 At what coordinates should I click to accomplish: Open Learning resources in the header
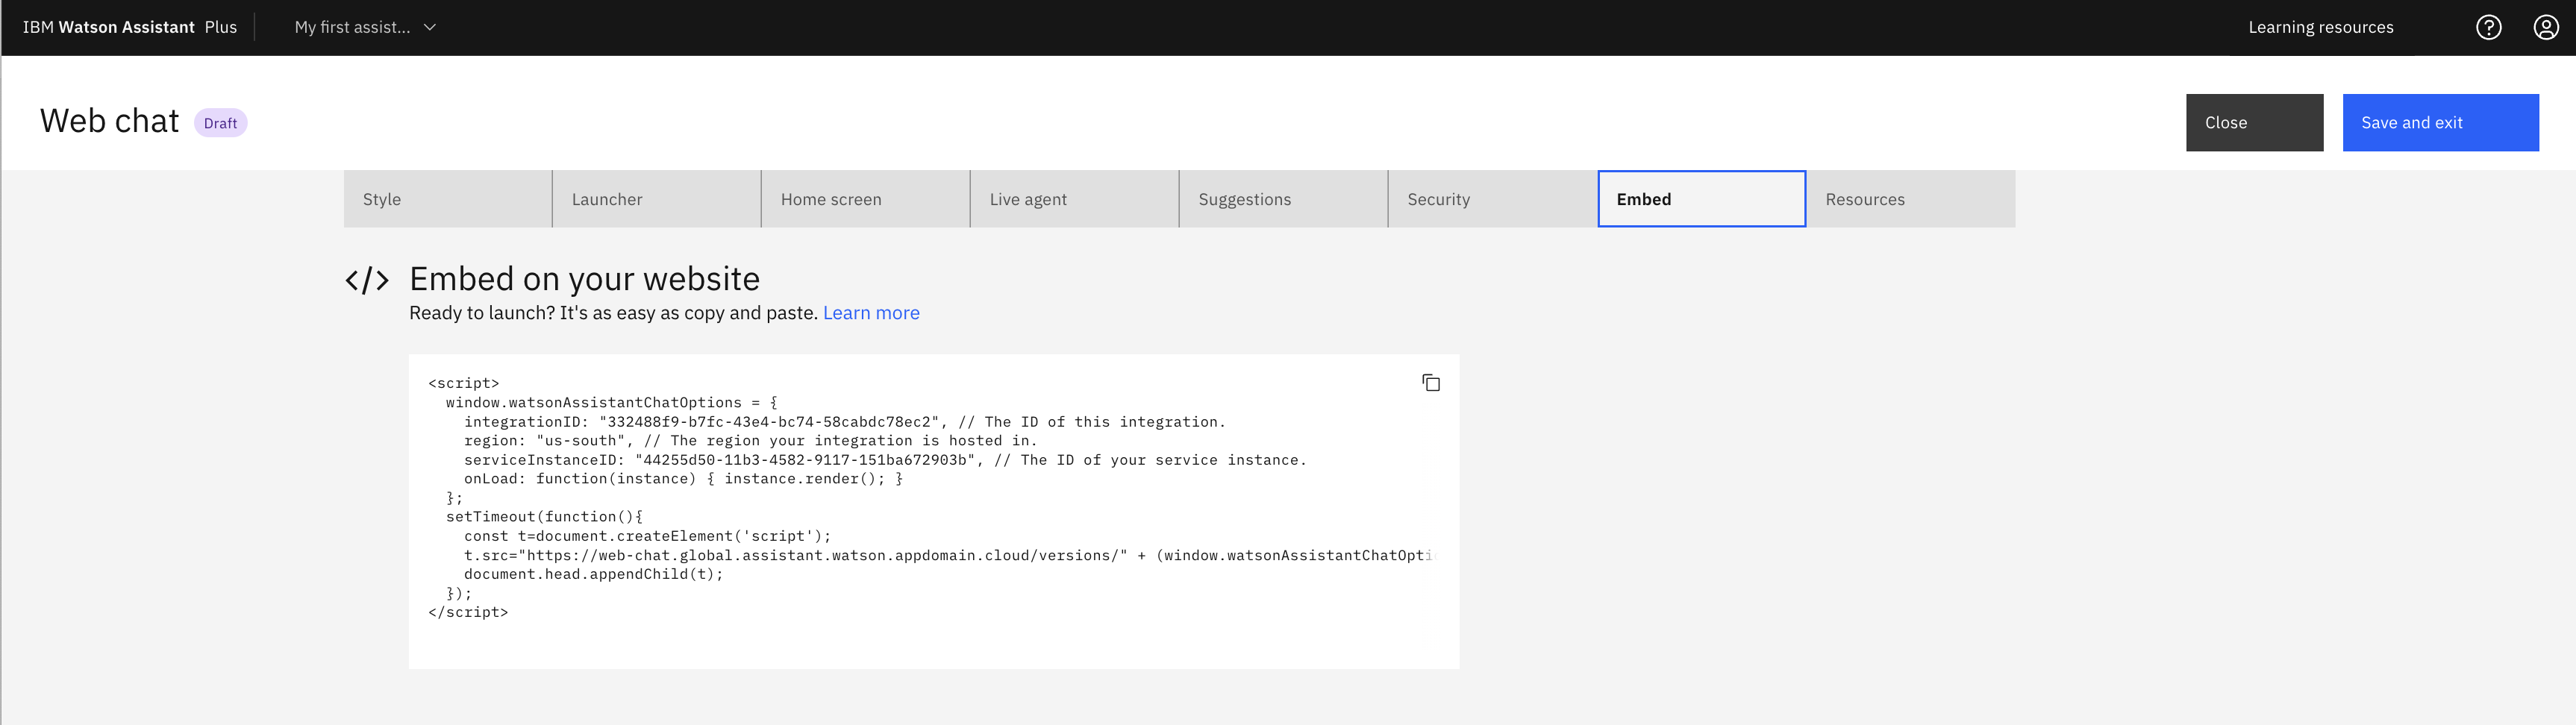2320,27
